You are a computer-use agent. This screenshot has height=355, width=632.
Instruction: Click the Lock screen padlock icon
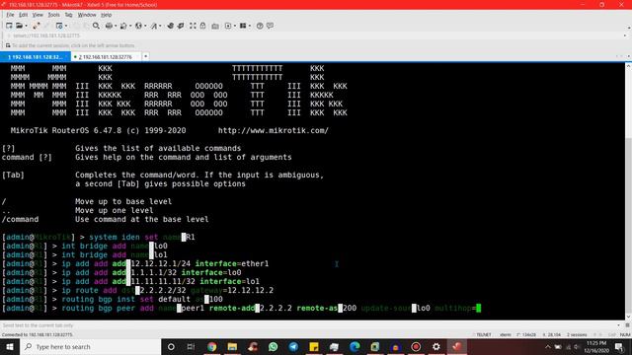point(202,26)
